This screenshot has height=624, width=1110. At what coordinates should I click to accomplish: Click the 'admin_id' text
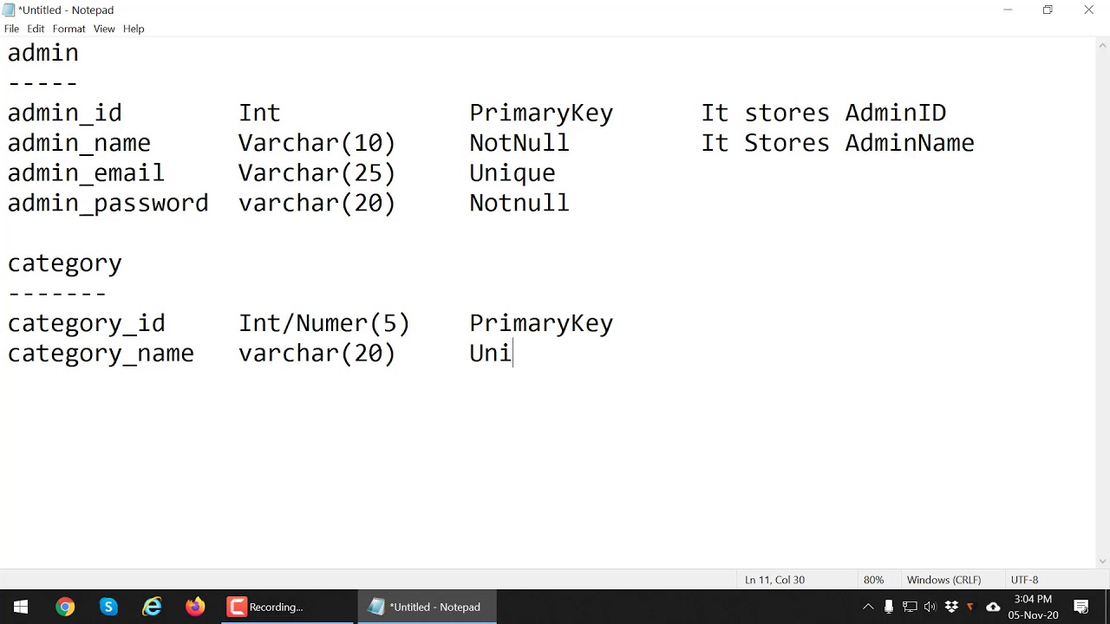[x=65, y=114]
